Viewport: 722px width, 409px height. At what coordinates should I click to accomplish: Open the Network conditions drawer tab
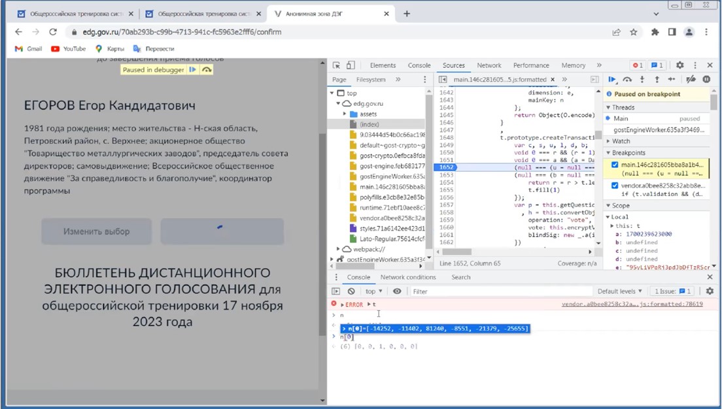point(408,277)
